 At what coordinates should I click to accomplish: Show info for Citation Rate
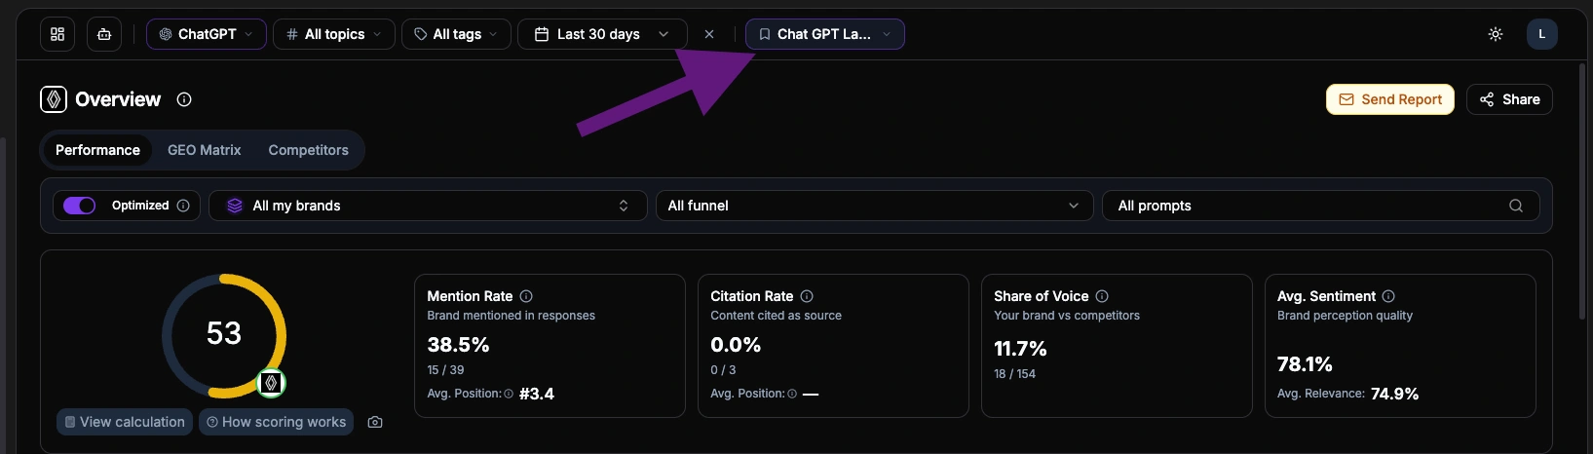[x=807, y=296]
